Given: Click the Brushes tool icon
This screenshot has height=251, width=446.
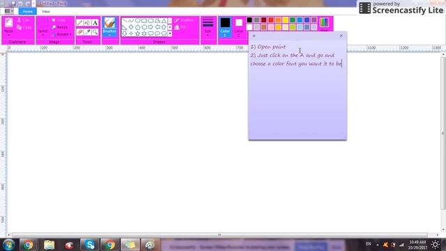Looking at the screenshot, I should click(109, 23).
